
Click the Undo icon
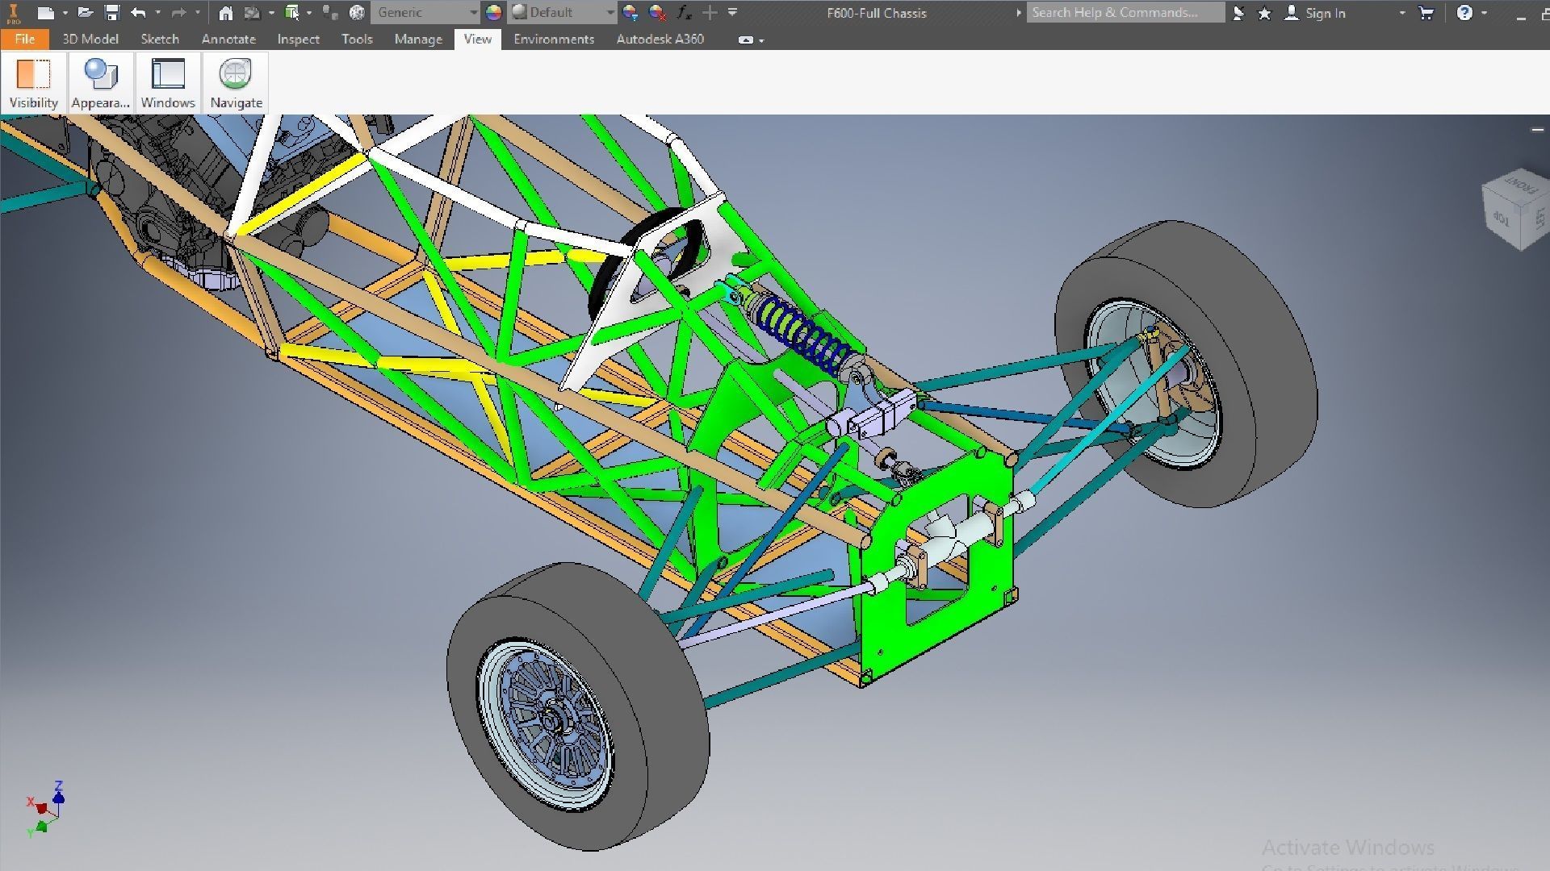click(137, 12)
